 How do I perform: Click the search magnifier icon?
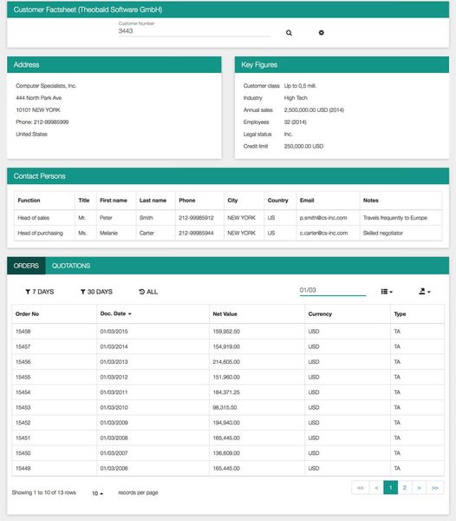tap(289, 33)
